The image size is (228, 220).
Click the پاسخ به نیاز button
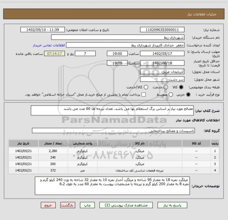(x=172, y=205)
